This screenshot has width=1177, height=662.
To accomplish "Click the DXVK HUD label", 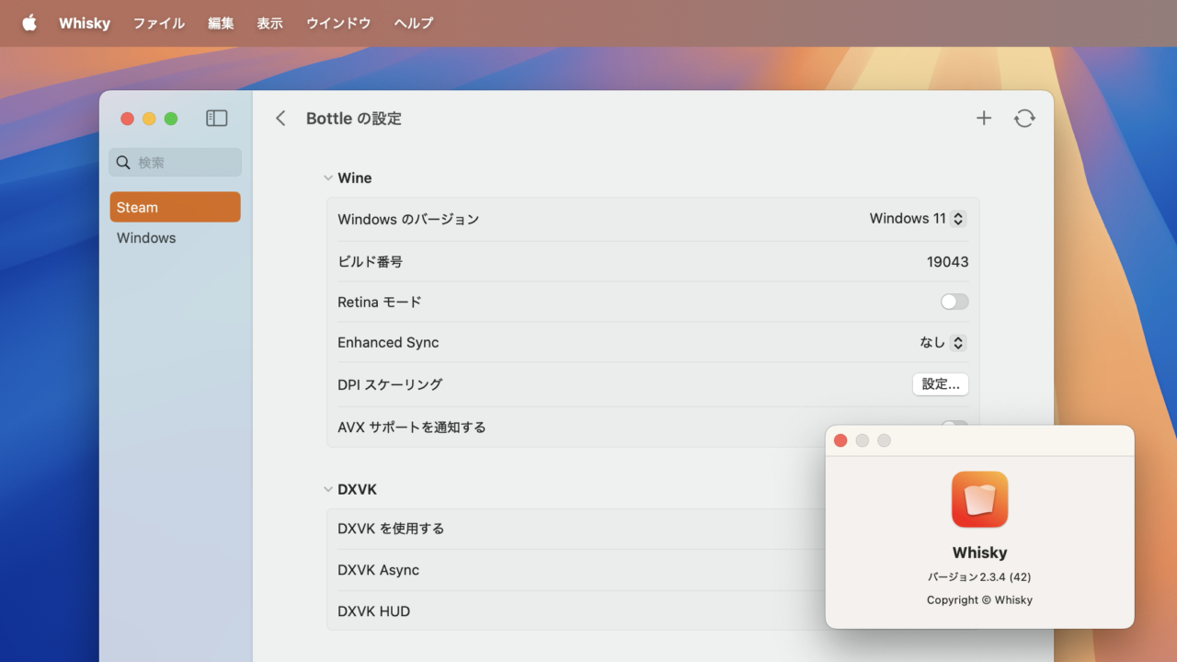I will pyautogui.click(x=373, y=611).
